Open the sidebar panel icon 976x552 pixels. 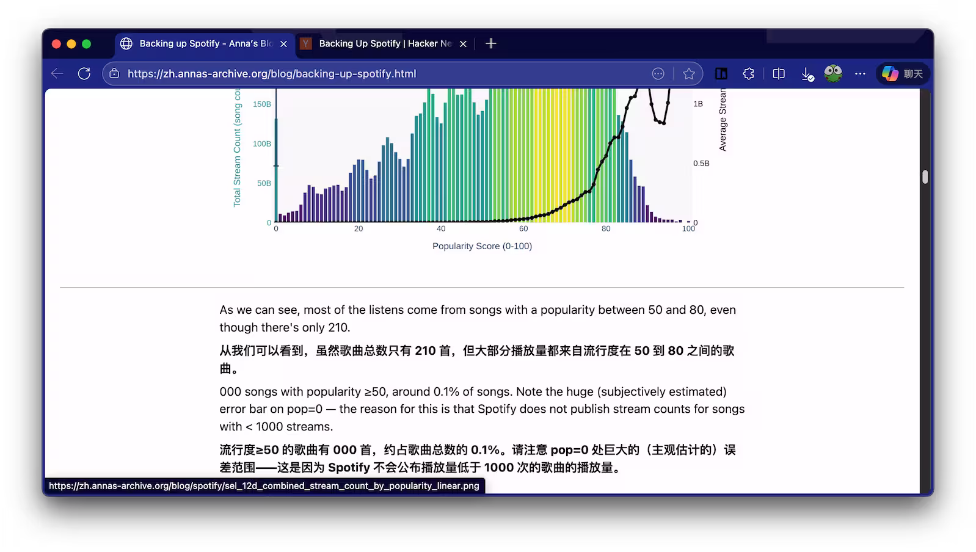(721, 74)
